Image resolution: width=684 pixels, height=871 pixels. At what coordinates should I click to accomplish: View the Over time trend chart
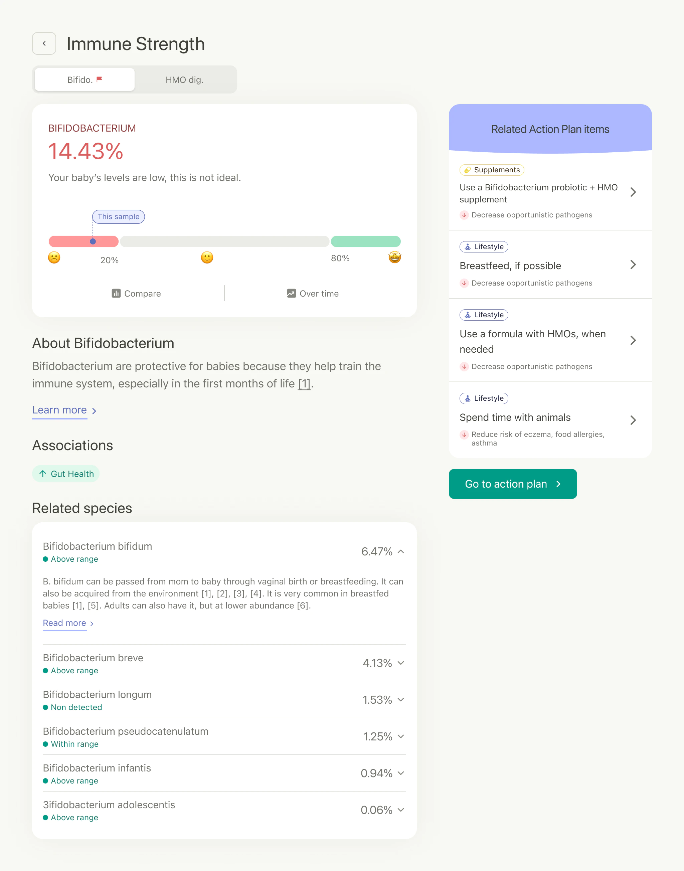coord(313,294)
